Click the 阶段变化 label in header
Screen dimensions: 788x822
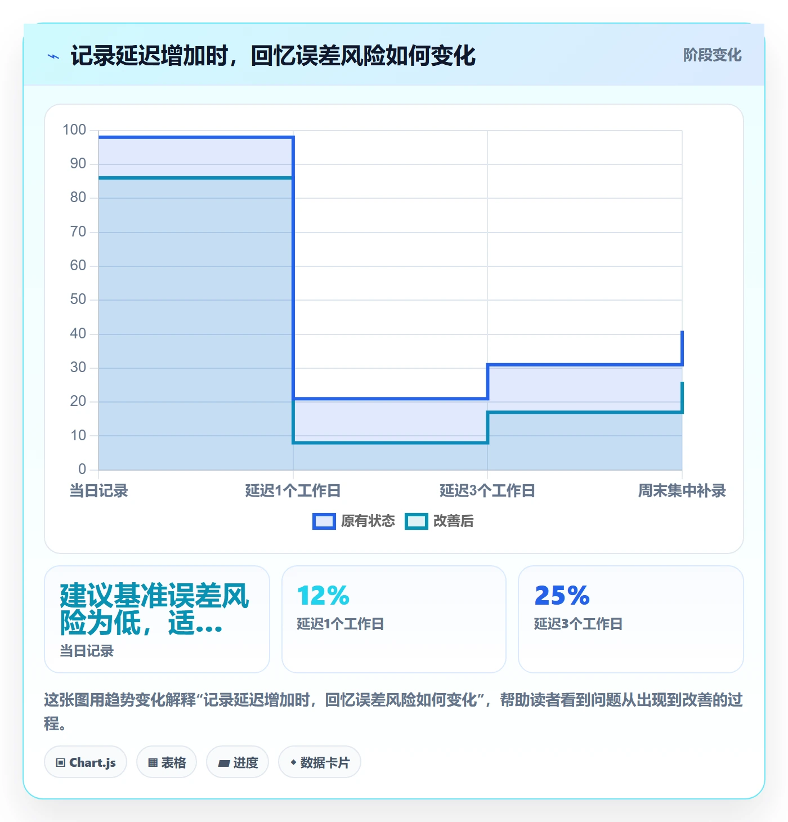(x=712, y=55)
